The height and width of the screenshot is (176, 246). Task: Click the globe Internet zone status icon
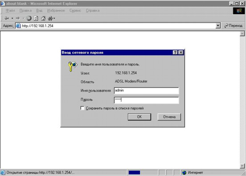pos(184,172)
